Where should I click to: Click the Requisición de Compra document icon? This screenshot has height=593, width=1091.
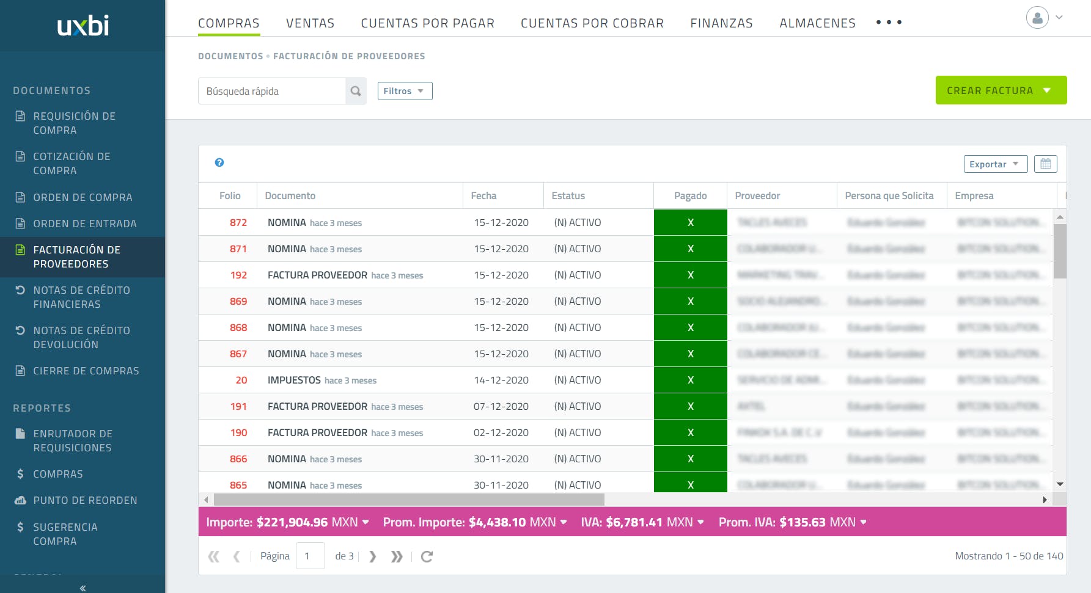coord(20,116)
